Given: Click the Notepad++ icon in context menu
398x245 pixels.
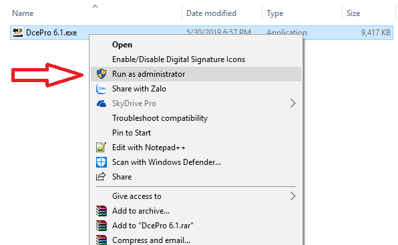Looking at the screenshot, I should point(101,148).
